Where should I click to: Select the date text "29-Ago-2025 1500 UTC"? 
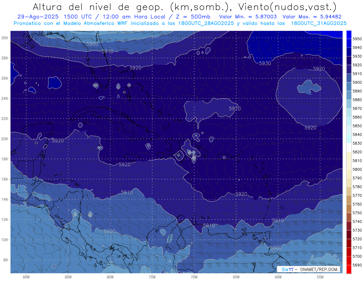click(x=55, y=17)
